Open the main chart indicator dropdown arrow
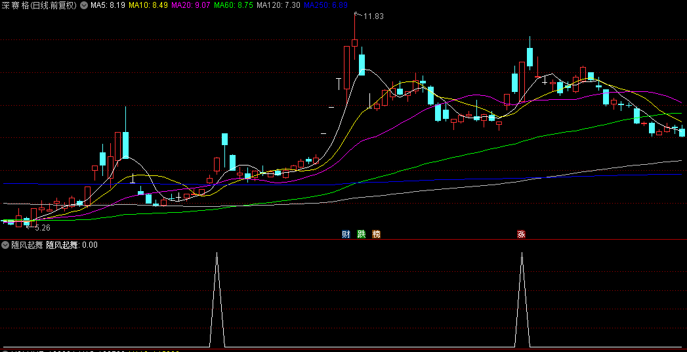 (83, 5)
